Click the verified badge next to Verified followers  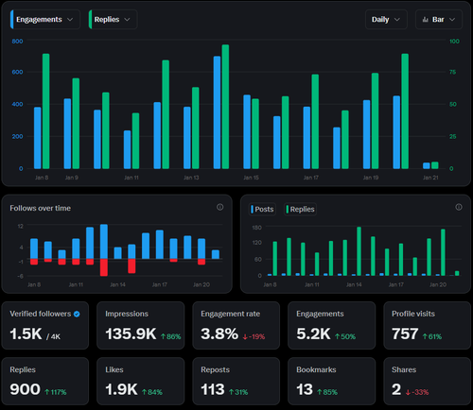(77, 314)
